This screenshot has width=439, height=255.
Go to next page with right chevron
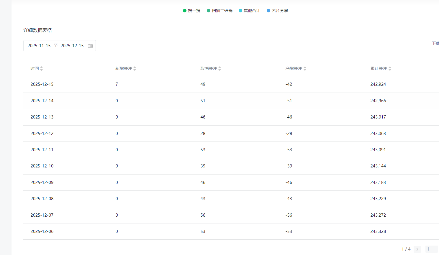click(417, 249)
